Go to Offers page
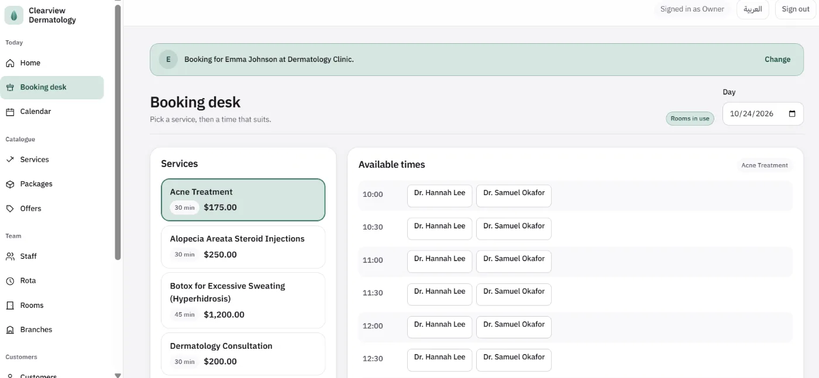 [52, 209]
